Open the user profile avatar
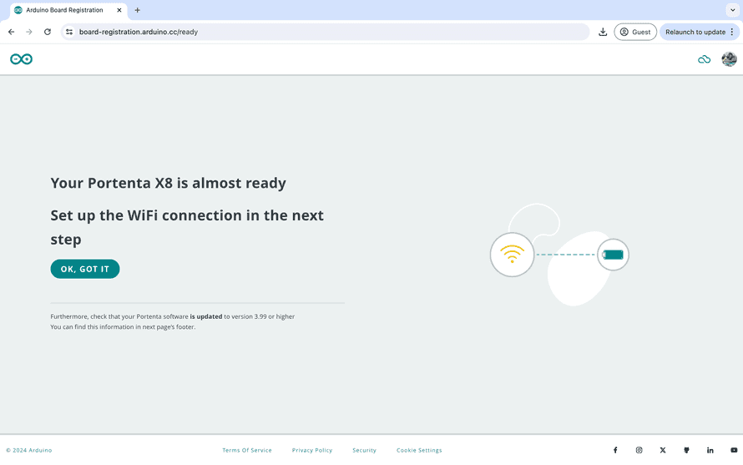 point(729,59)
